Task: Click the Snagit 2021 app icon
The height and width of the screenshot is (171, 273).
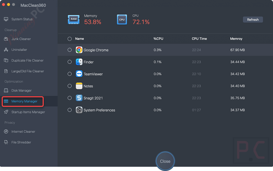Action: point(79,98)
